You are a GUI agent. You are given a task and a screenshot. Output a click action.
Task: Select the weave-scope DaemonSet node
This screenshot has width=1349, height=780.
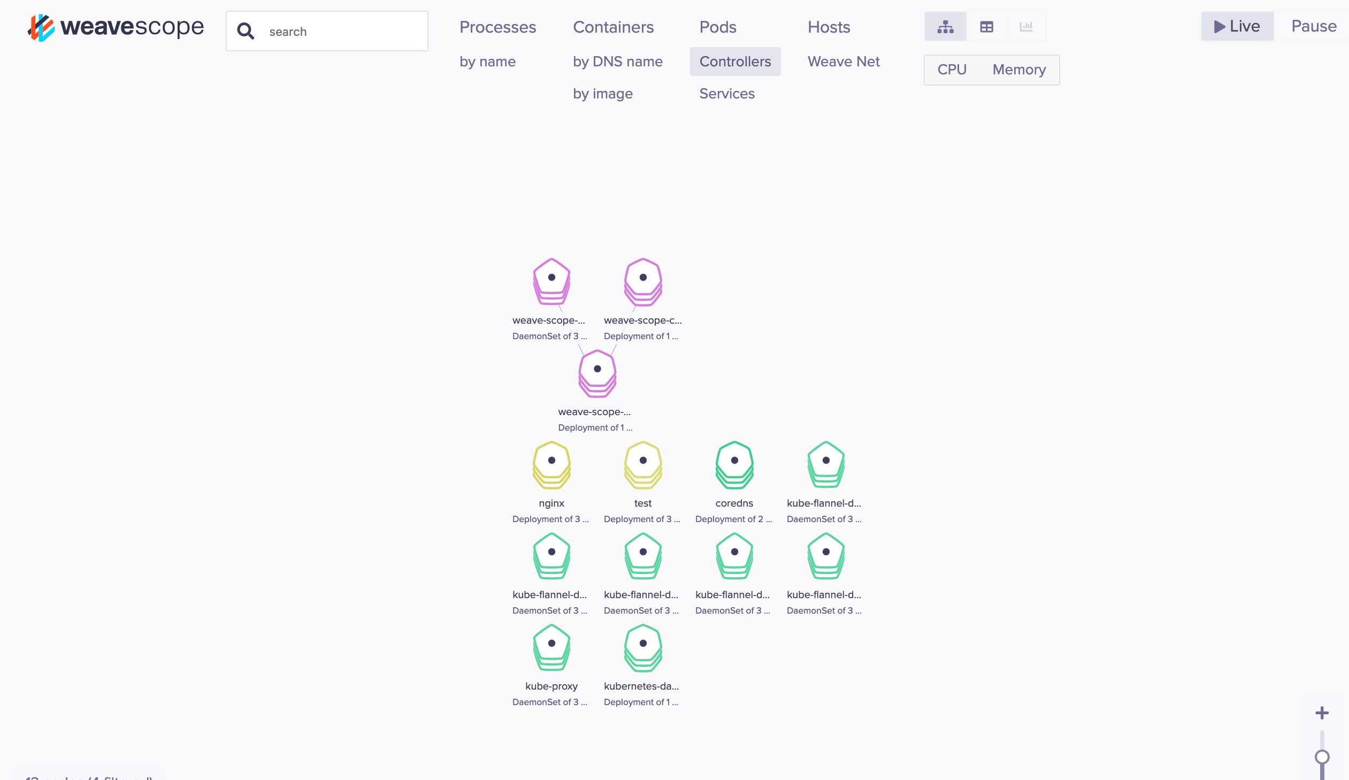click(551, 281)
